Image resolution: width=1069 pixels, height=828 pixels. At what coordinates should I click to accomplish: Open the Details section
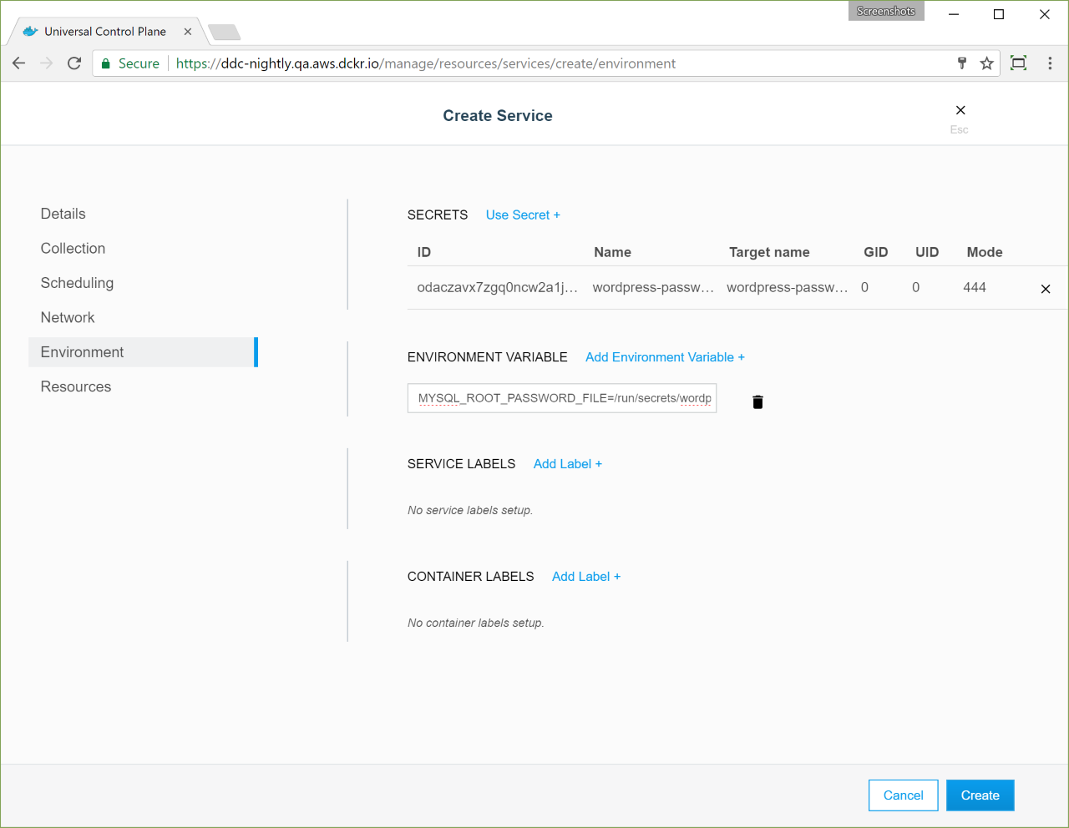click(x=63, y=214)
